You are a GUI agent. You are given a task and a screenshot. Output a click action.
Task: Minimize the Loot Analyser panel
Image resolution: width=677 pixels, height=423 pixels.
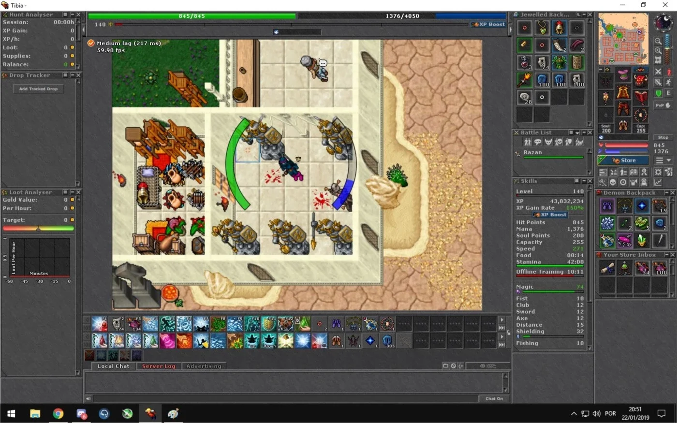coord(73,192)
